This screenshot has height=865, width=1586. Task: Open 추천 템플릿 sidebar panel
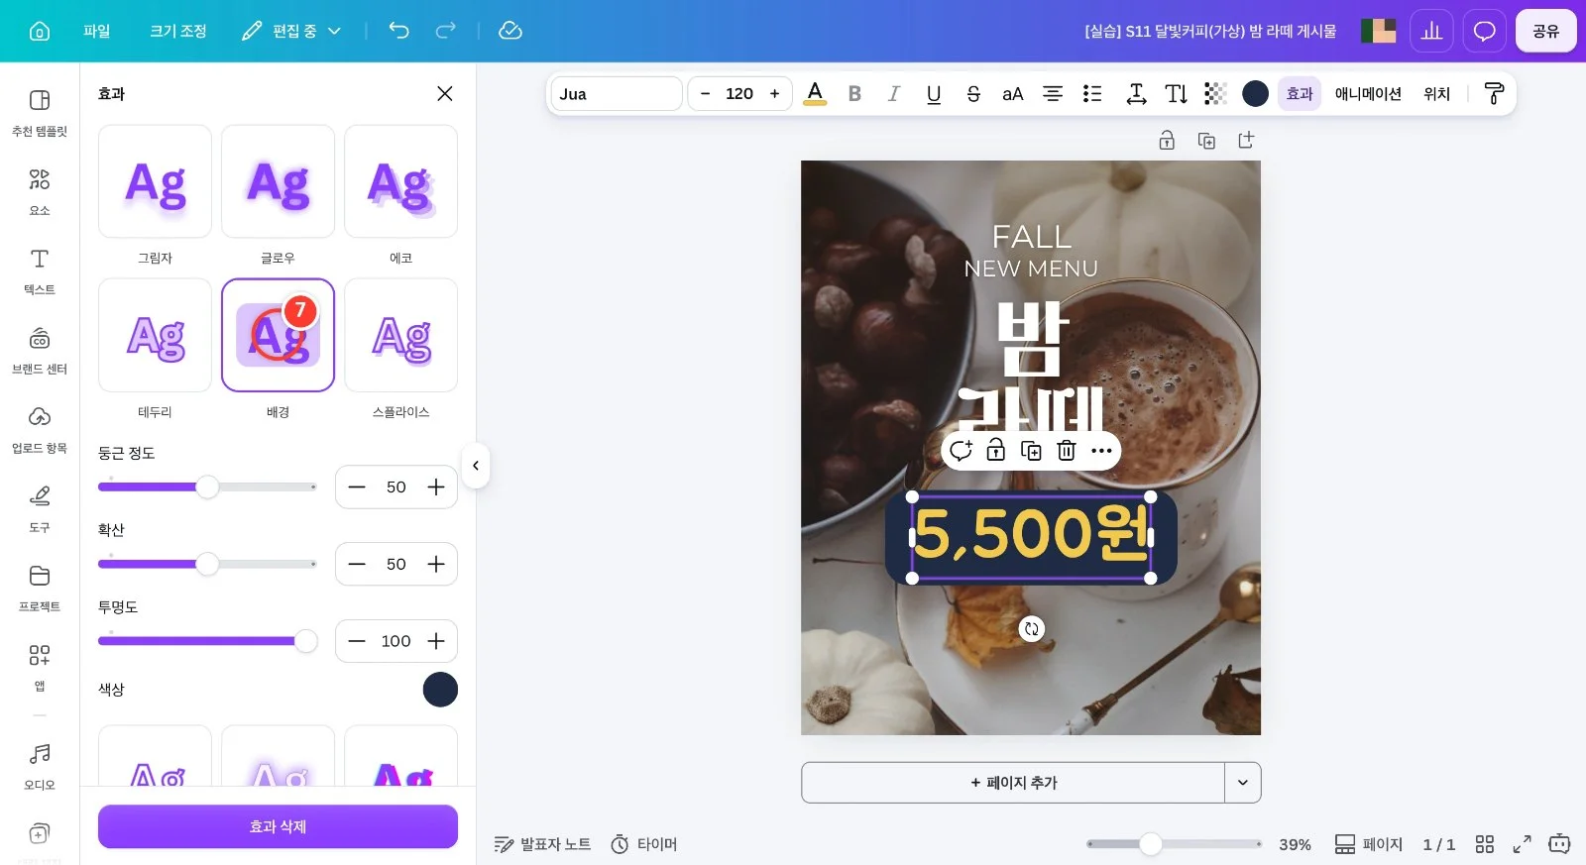point(40,112)
